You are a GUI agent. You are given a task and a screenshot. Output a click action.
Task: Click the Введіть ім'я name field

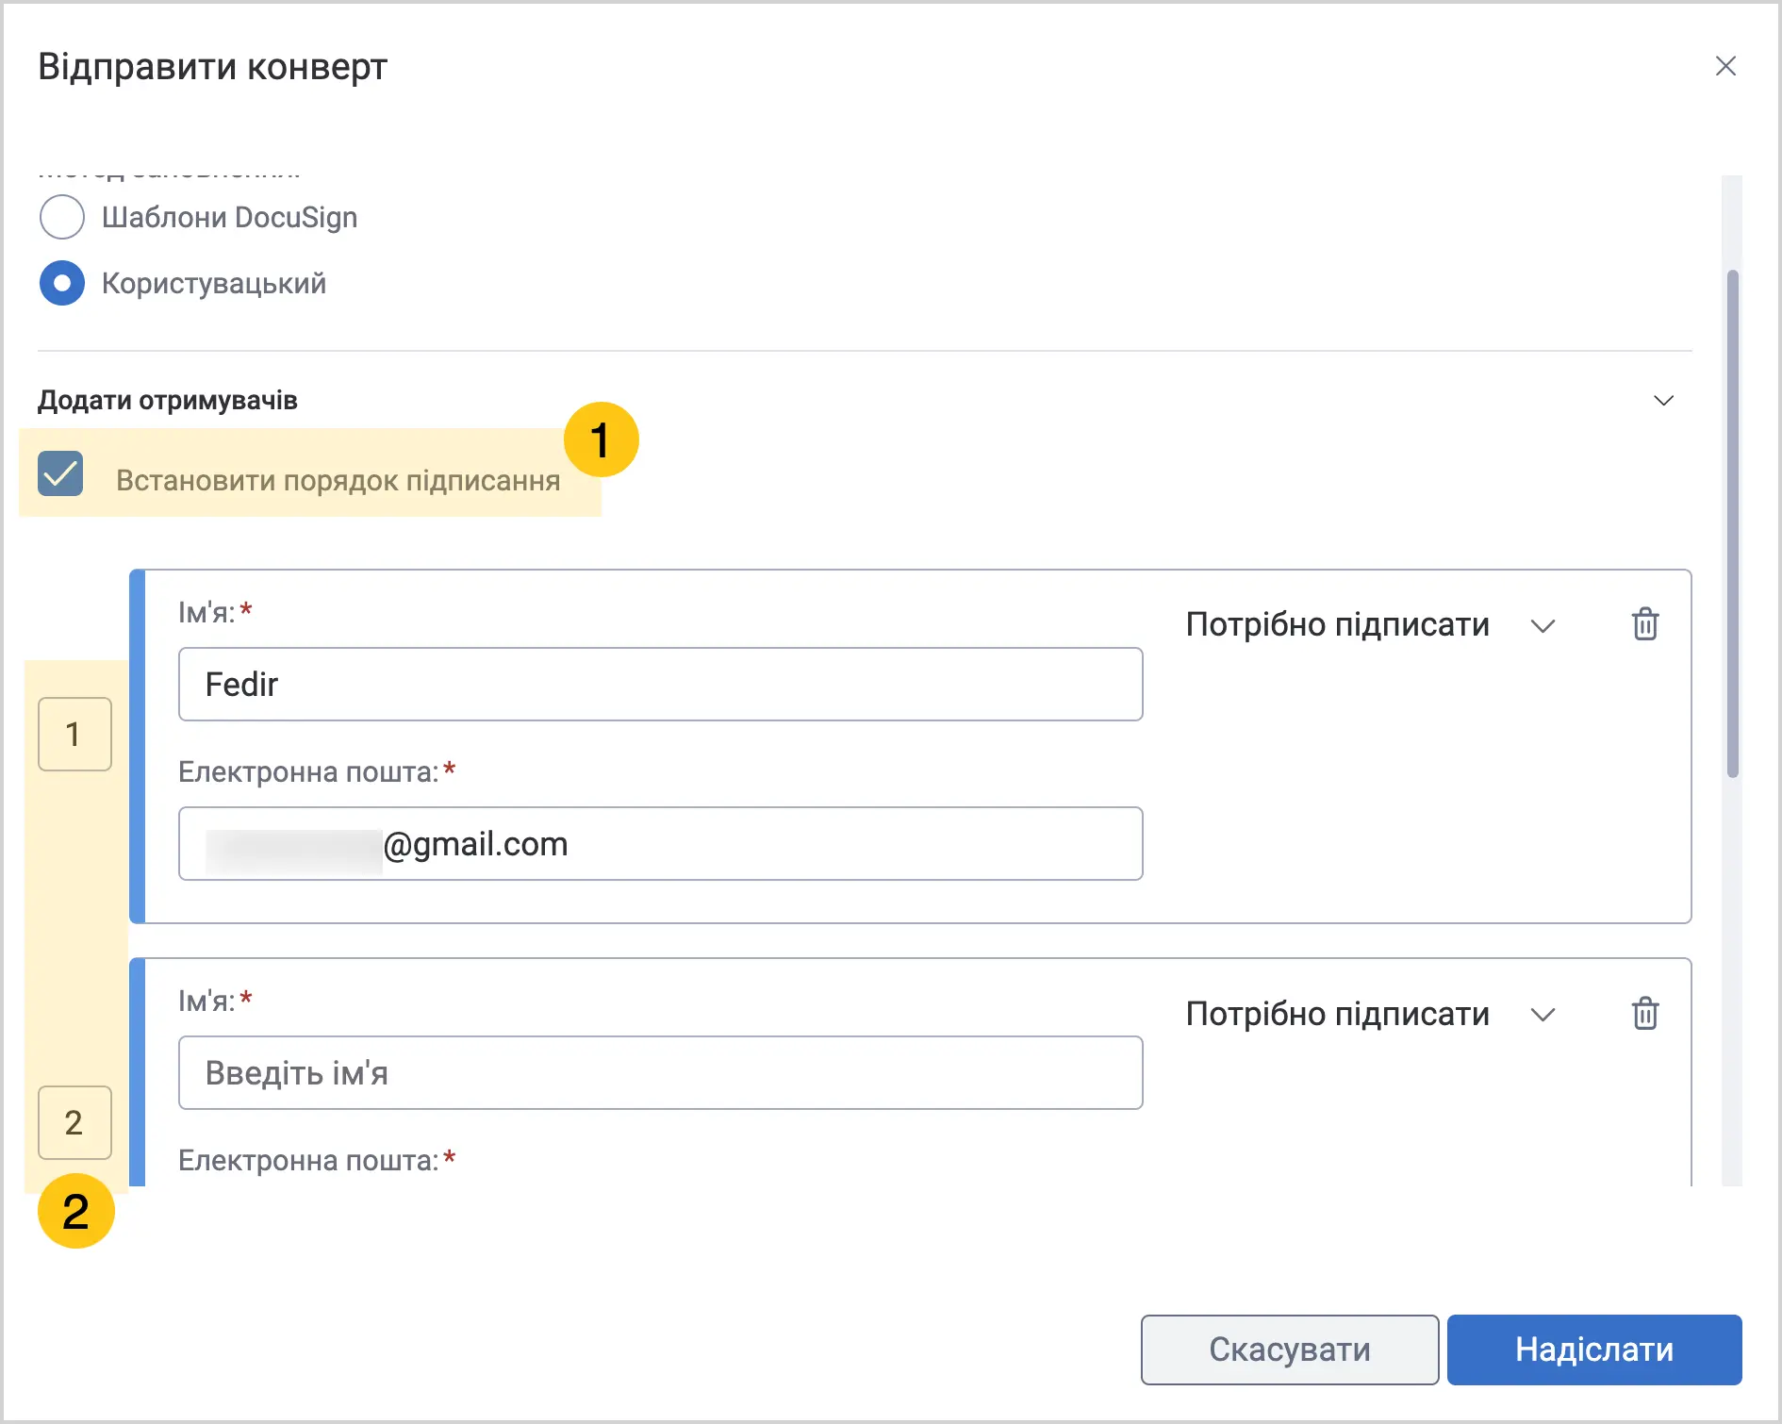pyautogui.click(x=660, y=1073)
